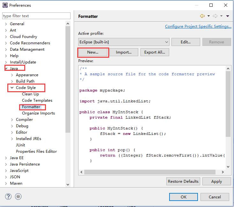
Task: Confirm with the OK button
Action: coord(184,197)
